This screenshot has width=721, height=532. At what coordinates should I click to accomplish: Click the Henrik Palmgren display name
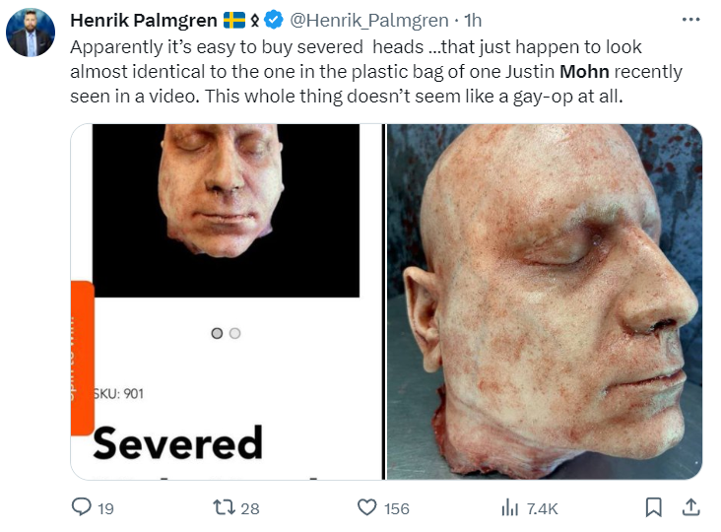(144, 21)
